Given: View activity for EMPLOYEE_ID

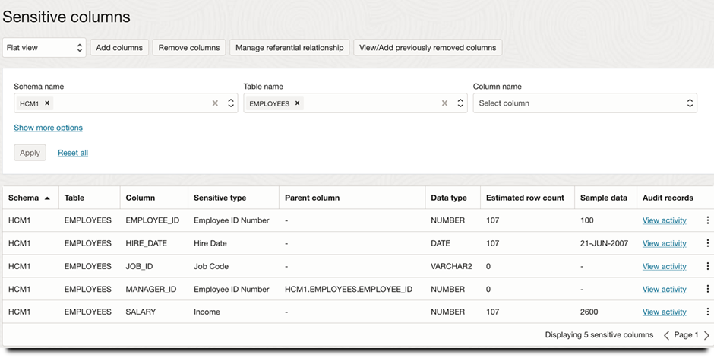Looking at the screenshot, I should click(665, 220).
